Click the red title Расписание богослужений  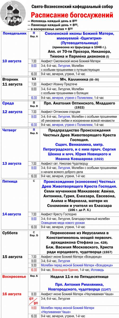coord(72,15)
